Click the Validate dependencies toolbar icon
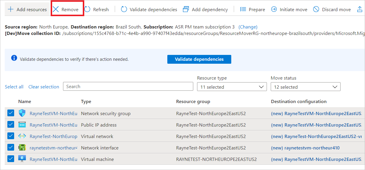 tap(124, 9)
